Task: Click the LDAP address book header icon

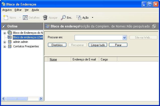Action: tap(47, 26)
